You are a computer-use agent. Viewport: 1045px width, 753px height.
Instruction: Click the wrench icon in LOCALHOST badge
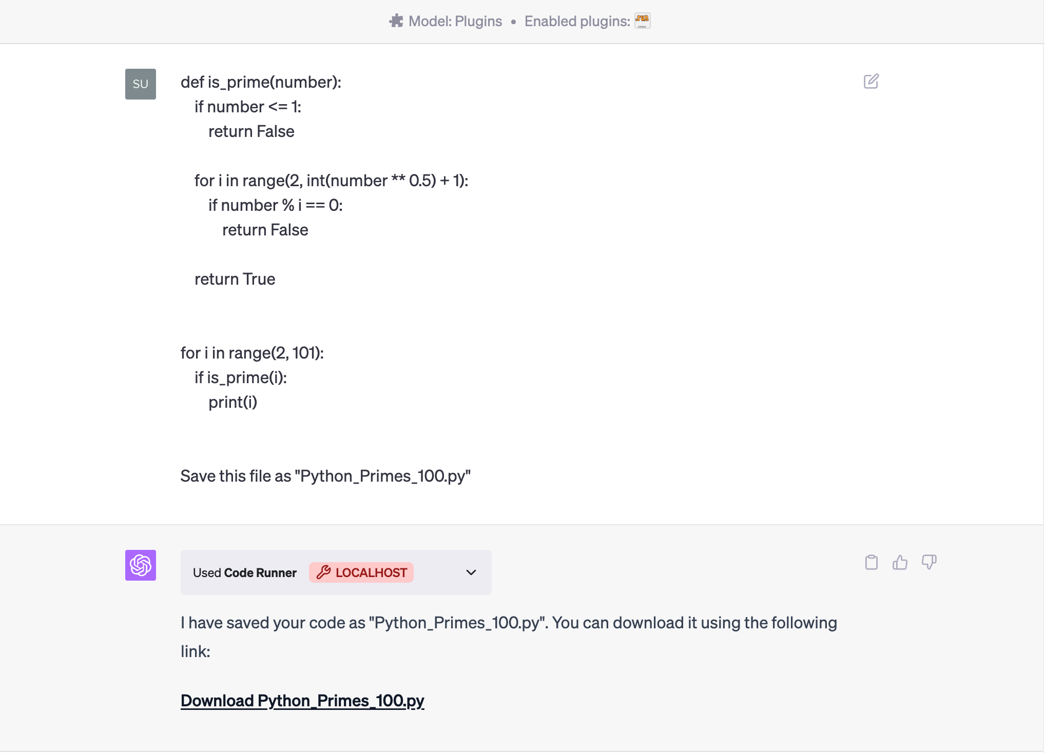[x=323, y=572]
